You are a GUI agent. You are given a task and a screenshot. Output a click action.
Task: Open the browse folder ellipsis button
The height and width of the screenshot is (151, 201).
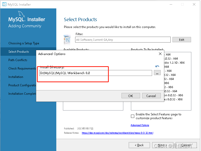point(157,73)
